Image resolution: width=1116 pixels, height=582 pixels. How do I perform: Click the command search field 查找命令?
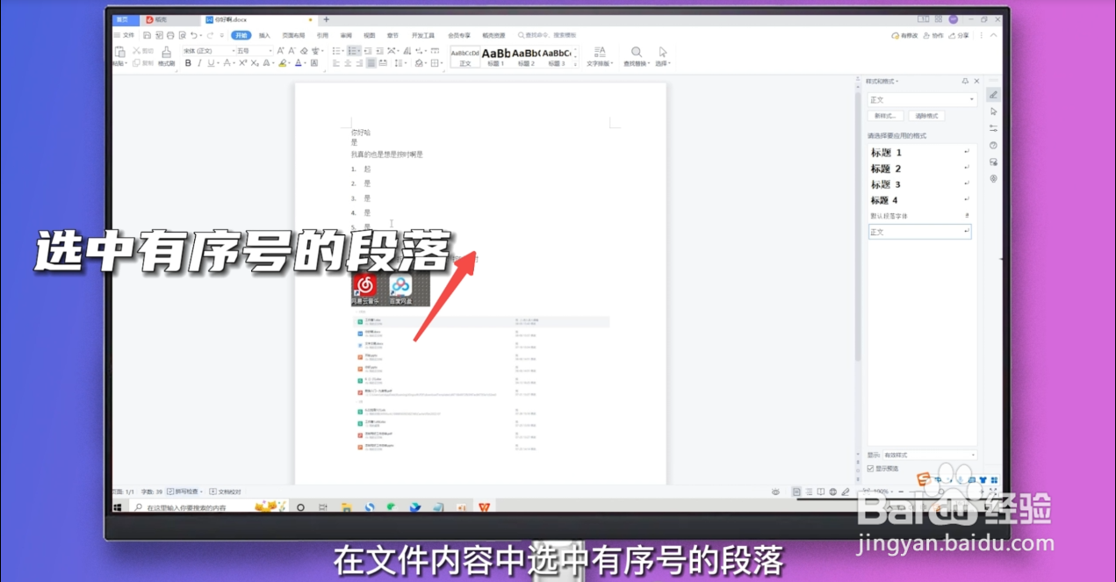pos(547,35)
